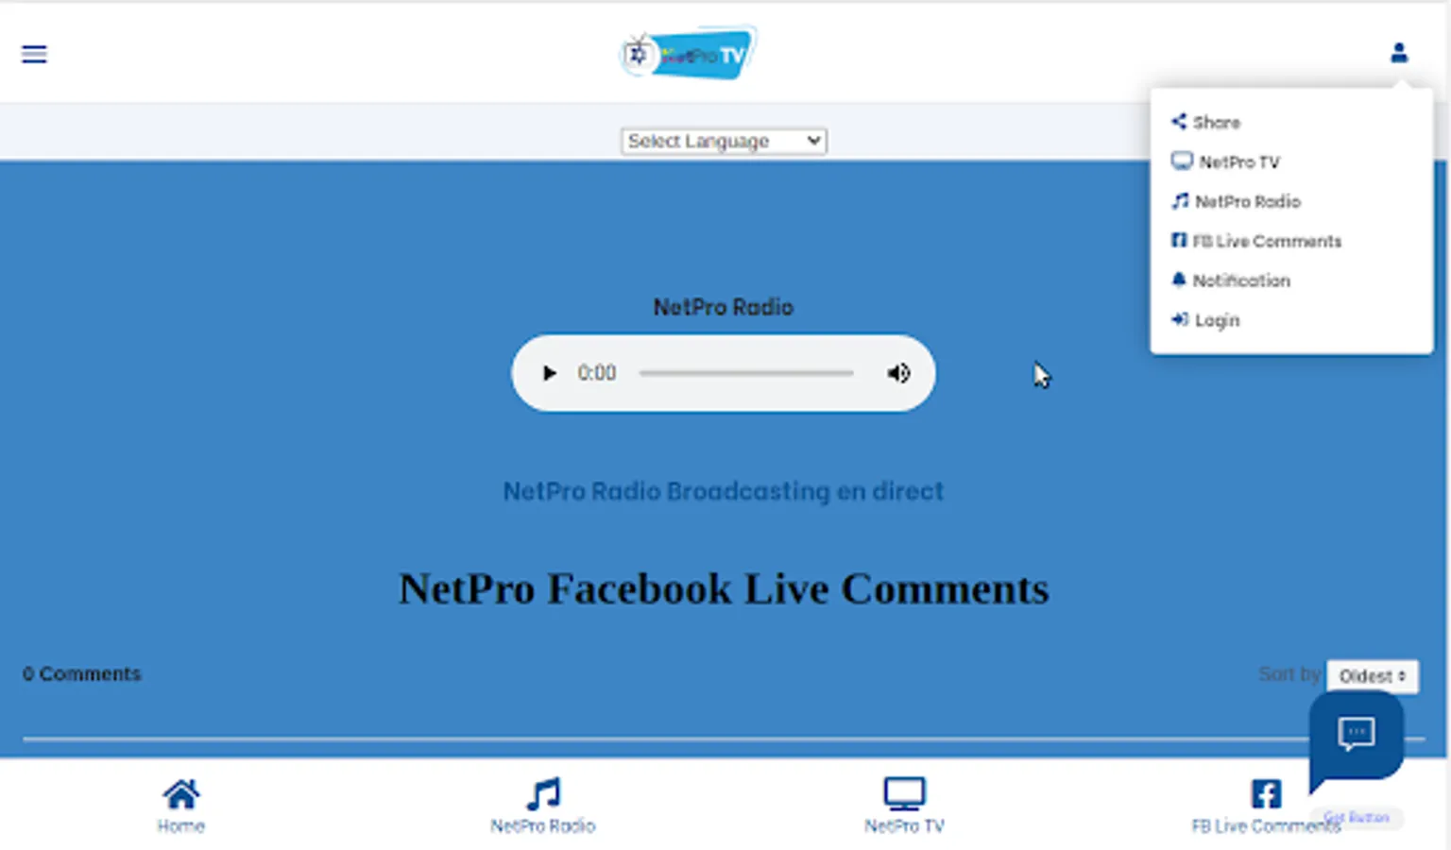The width and height of the screenshot is (1451, 850).
Task: Click the bell Notification icon
Action: pos(1178,280)
